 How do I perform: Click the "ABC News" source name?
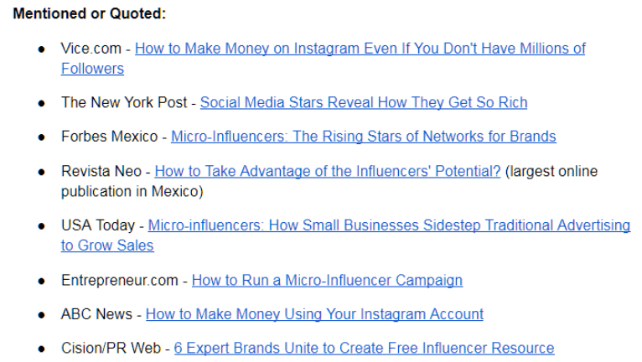[96, 314]
